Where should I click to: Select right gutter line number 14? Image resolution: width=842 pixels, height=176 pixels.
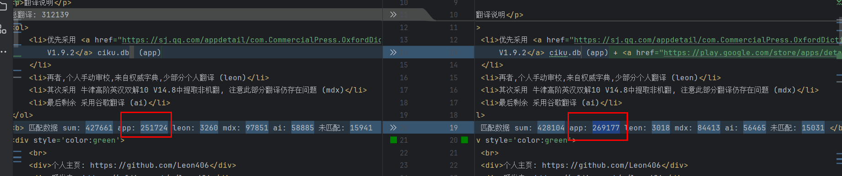tap(453, 65)
